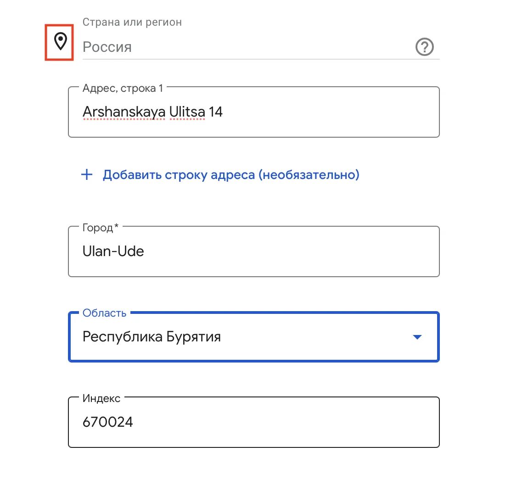The image size is (528, 480).
Task: Click the Город* field label
Action: (x=100, y=228)
